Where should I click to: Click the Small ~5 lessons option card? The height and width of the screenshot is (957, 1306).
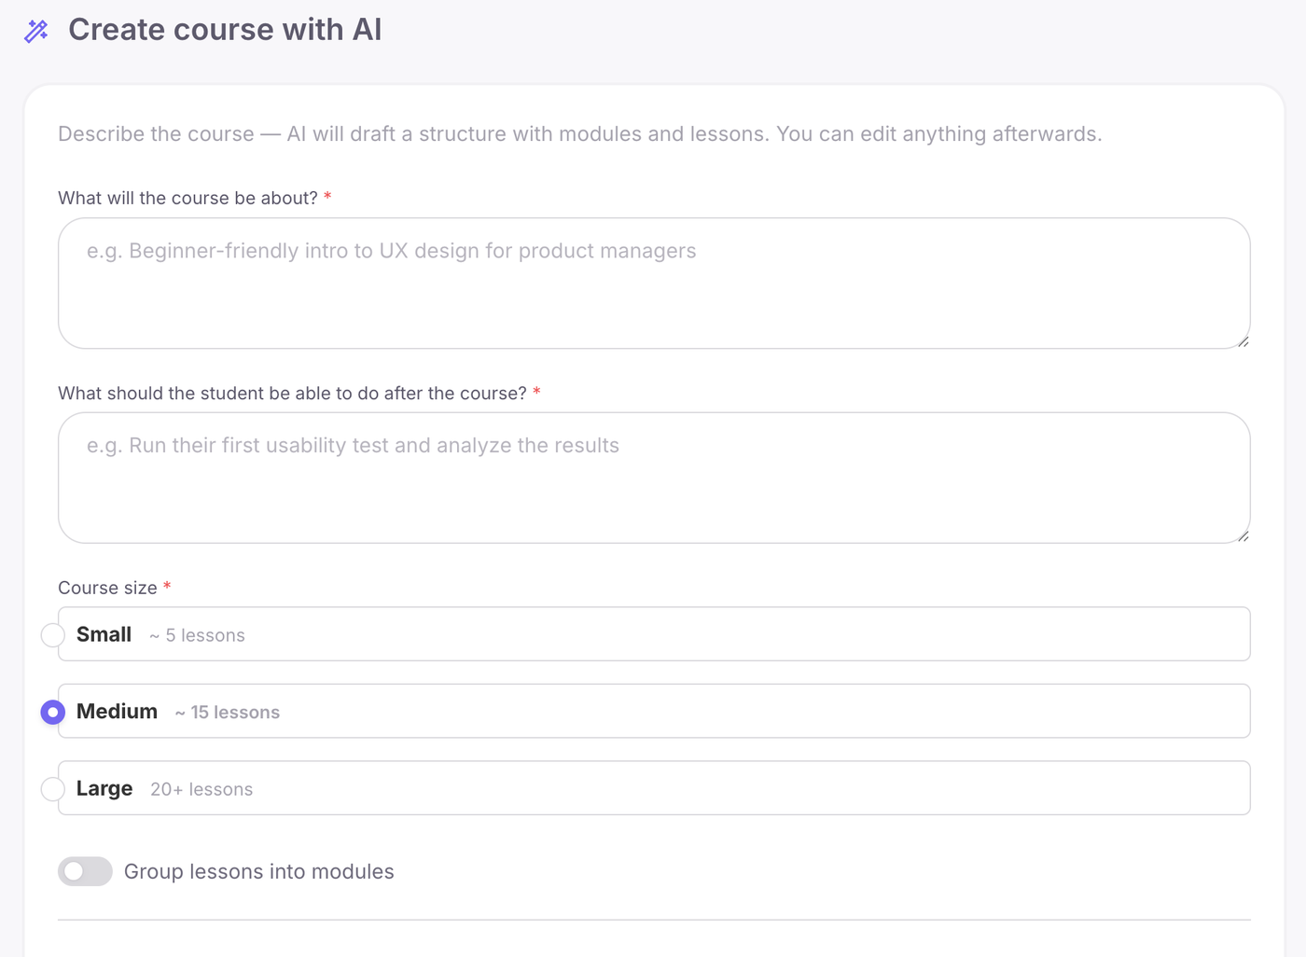tap(654, 634)
